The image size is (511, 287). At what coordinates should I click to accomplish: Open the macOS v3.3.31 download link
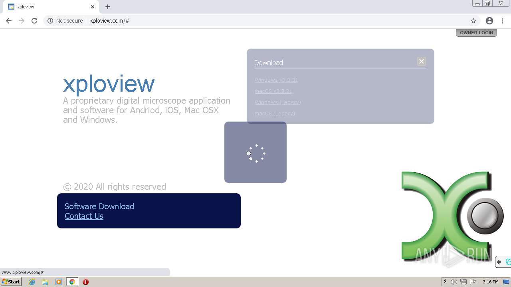[x=273, y=91]
